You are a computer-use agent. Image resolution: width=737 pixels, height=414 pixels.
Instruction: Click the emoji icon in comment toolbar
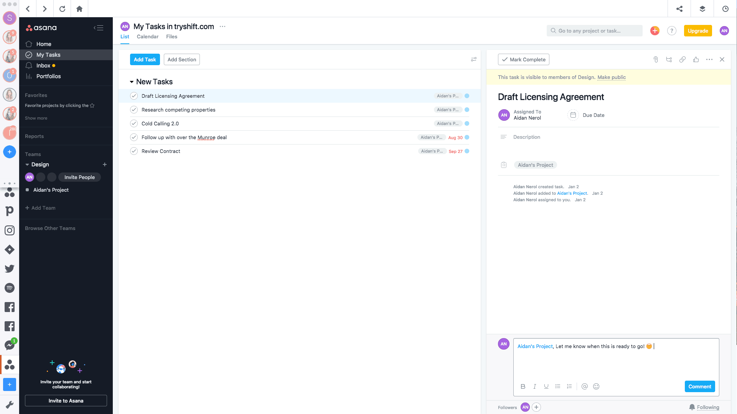point(597,386)
